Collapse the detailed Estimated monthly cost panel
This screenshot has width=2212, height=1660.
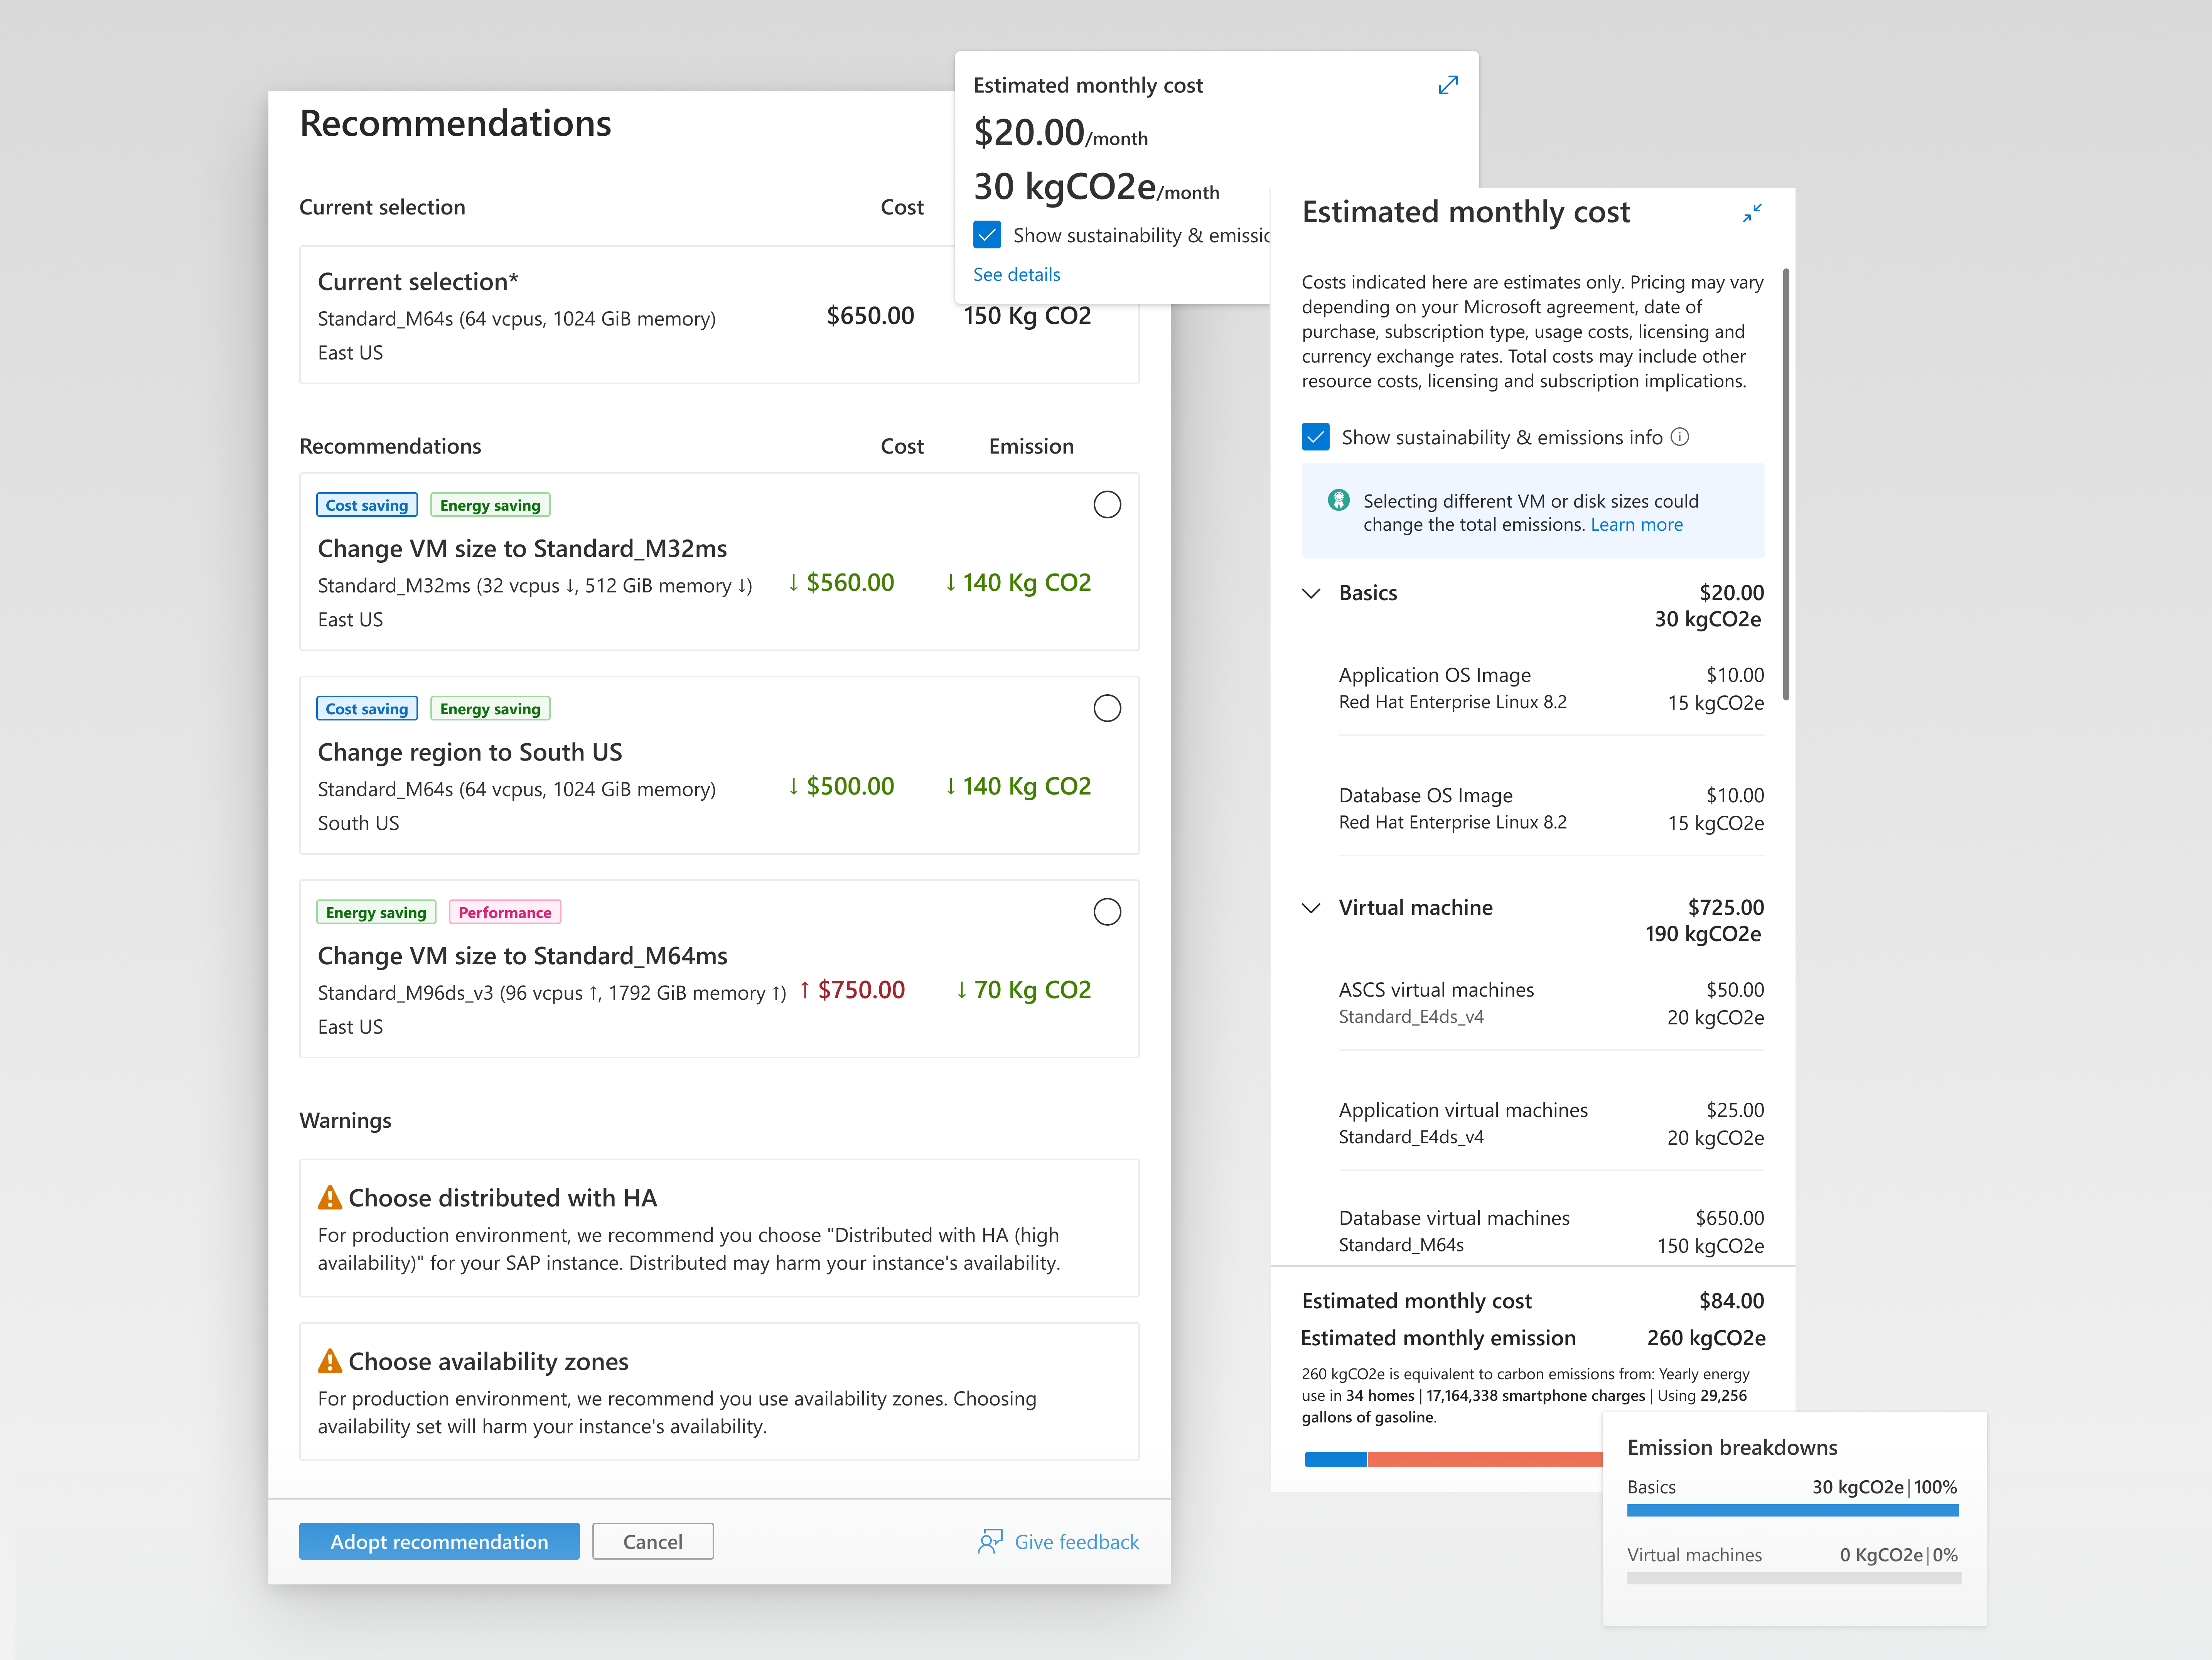[x=1751, y=213]
